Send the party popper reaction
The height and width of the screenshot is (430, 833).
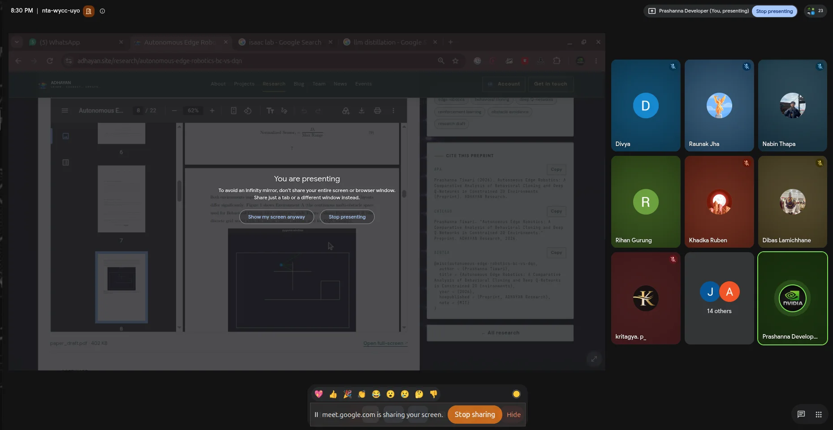[347, 394]
